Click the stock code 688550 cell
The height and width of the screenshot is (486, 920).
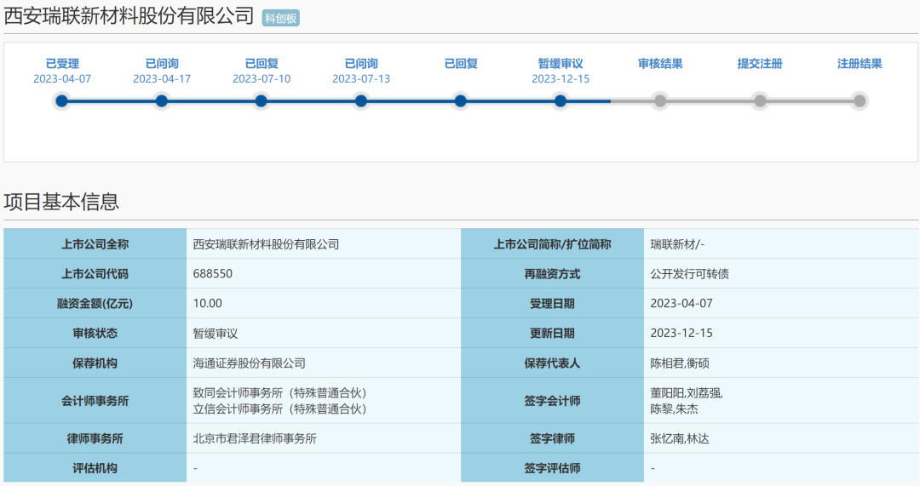pos(213,274)
